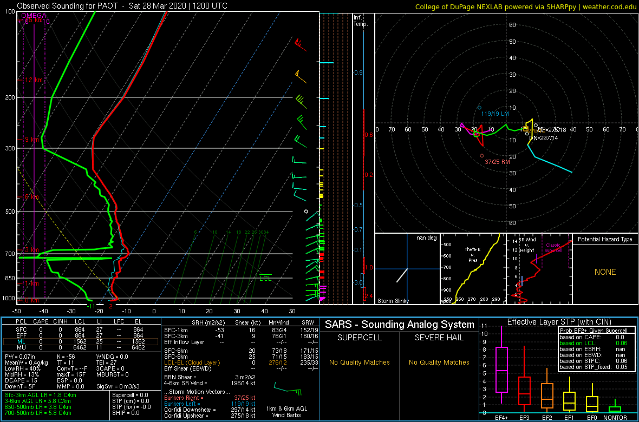Click the 6 km height label
The image size is (639, 422).
(x=32, y=197)
